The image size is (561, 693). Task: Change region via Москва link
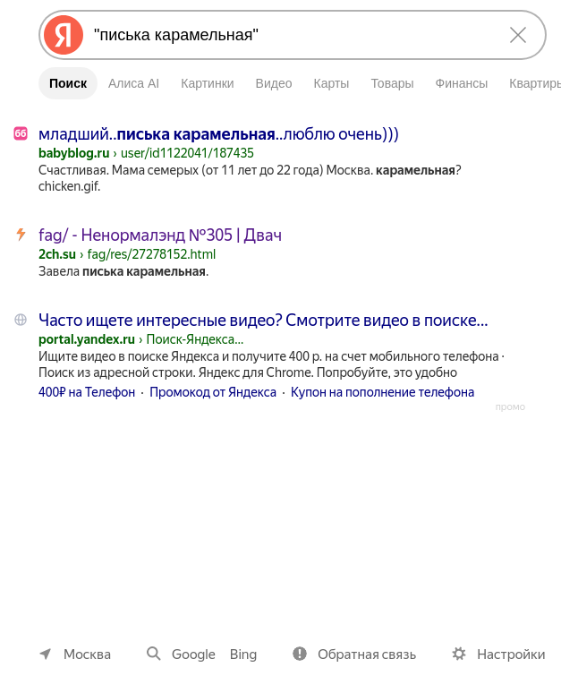(x=87, y=654)
